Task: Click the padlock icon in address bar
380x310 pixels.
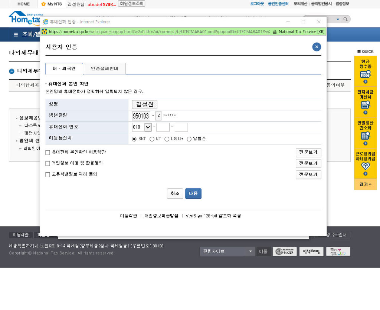Action: coord(275,32)
